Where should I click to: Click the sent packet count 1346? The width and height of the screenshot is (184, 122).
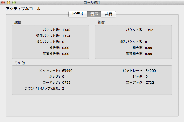66,30
